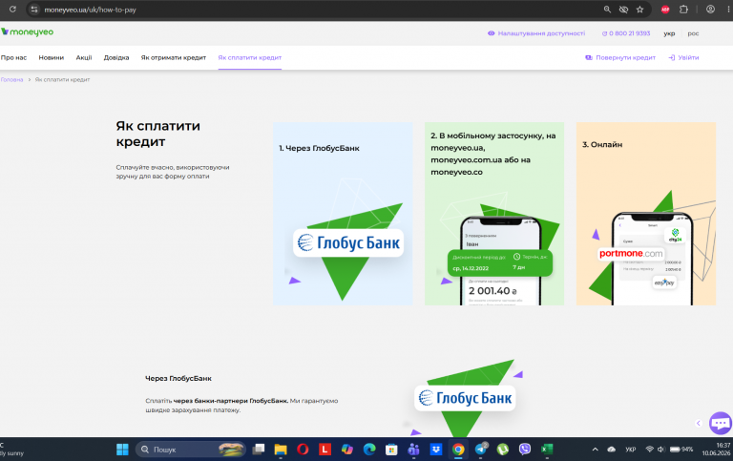Click the portmone.com logo on Online card

click(631, 254)
